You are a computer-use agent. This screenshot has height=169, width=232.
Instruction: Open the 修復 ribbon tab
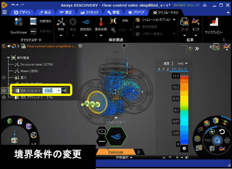coord(113,12)
